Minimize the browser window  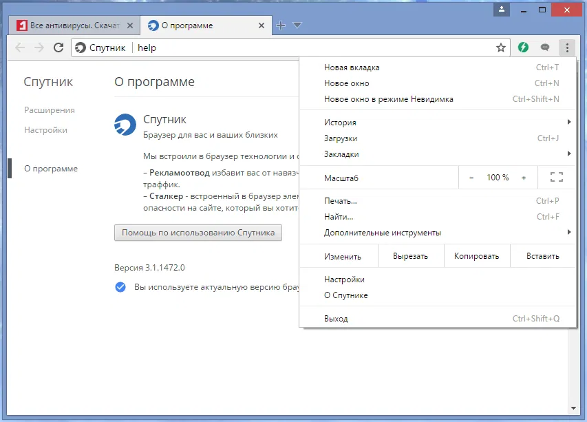[x=524, y=10]
